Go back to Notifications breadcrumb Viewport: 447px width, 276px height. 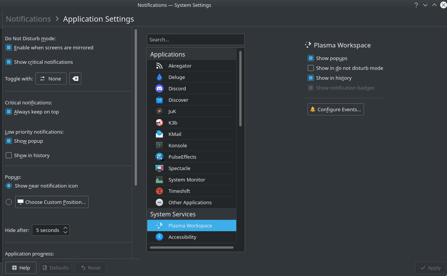28,19
